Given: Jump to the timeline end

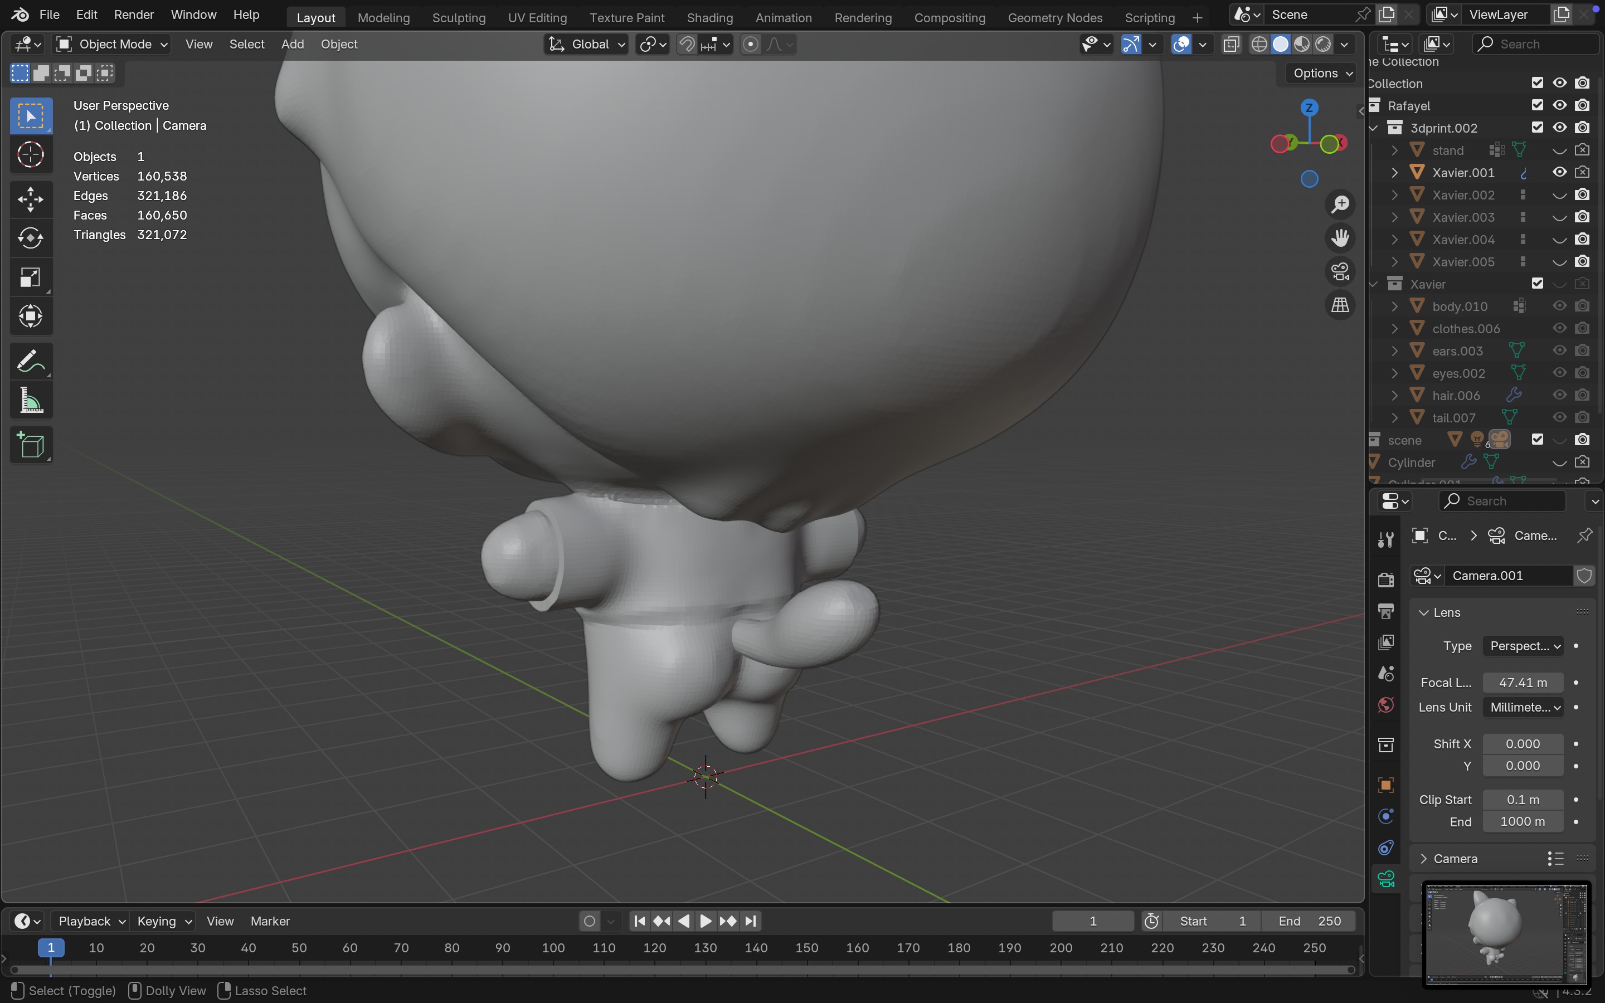Looking at the screenshot, I should pyautogui.click(x=750, y=921).
